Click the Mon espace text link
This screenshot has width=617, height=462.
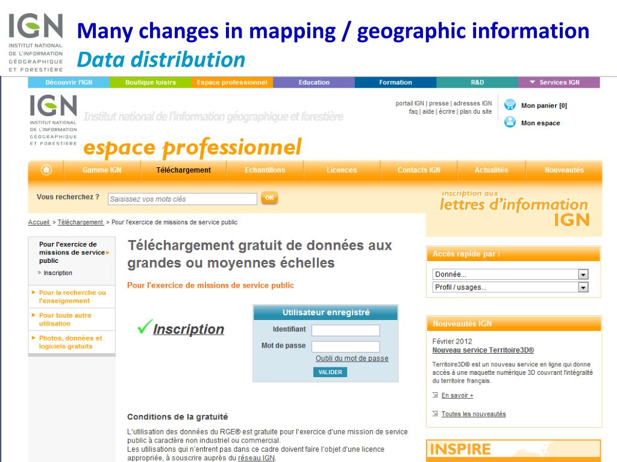pyautogui.click(x=540, y=123)
